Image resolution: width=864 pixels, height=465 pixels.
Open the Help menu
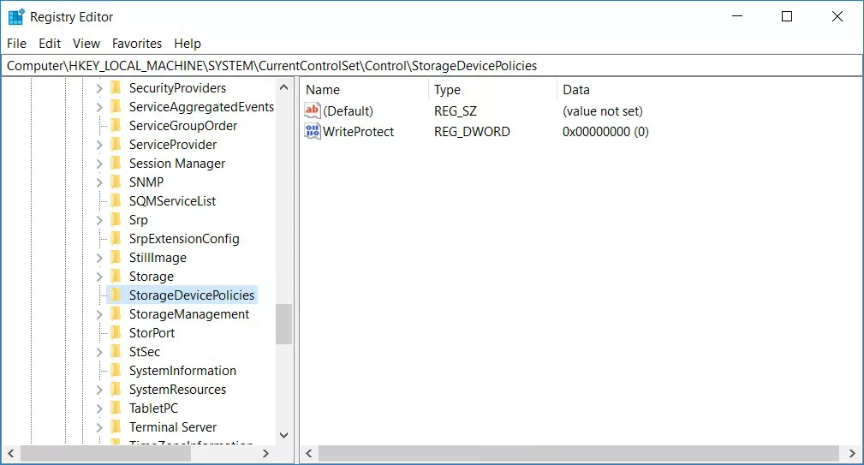pos(188,44)
